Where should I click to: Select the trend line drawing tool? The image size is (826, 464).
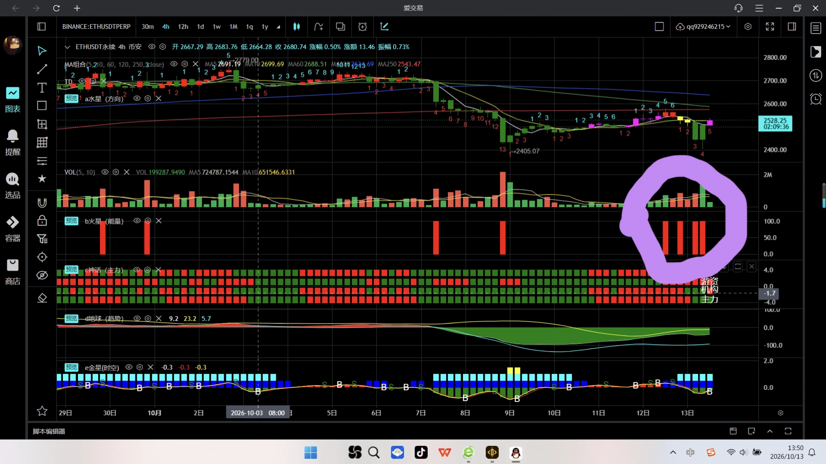42,69
